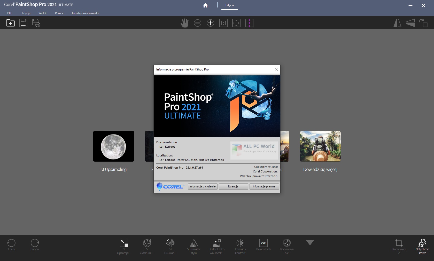The height and width of the screenshot is (261, 434).
Task: Click the Corel logo in the dialog
Action: pyautogui.click(x=171, y=186)
